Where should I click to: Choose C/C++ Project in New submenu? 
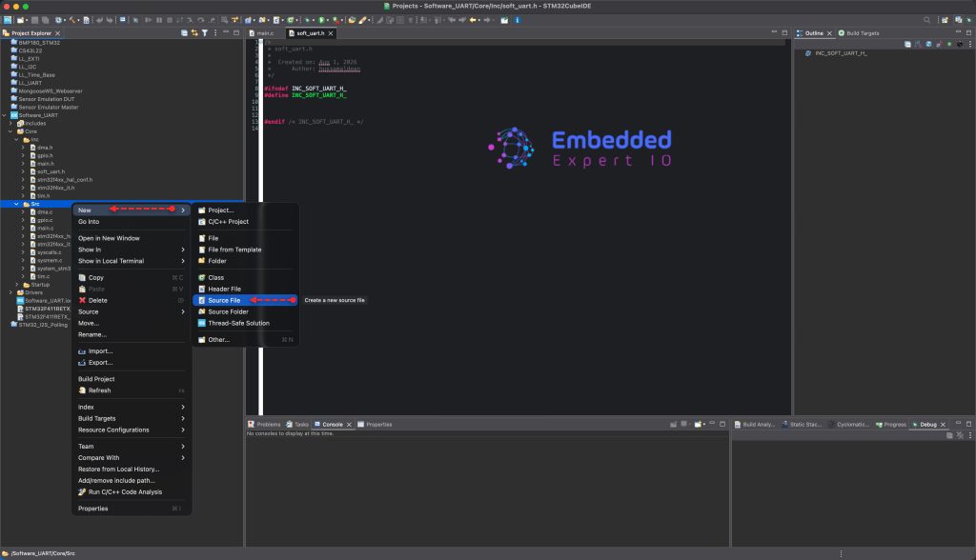245,222
